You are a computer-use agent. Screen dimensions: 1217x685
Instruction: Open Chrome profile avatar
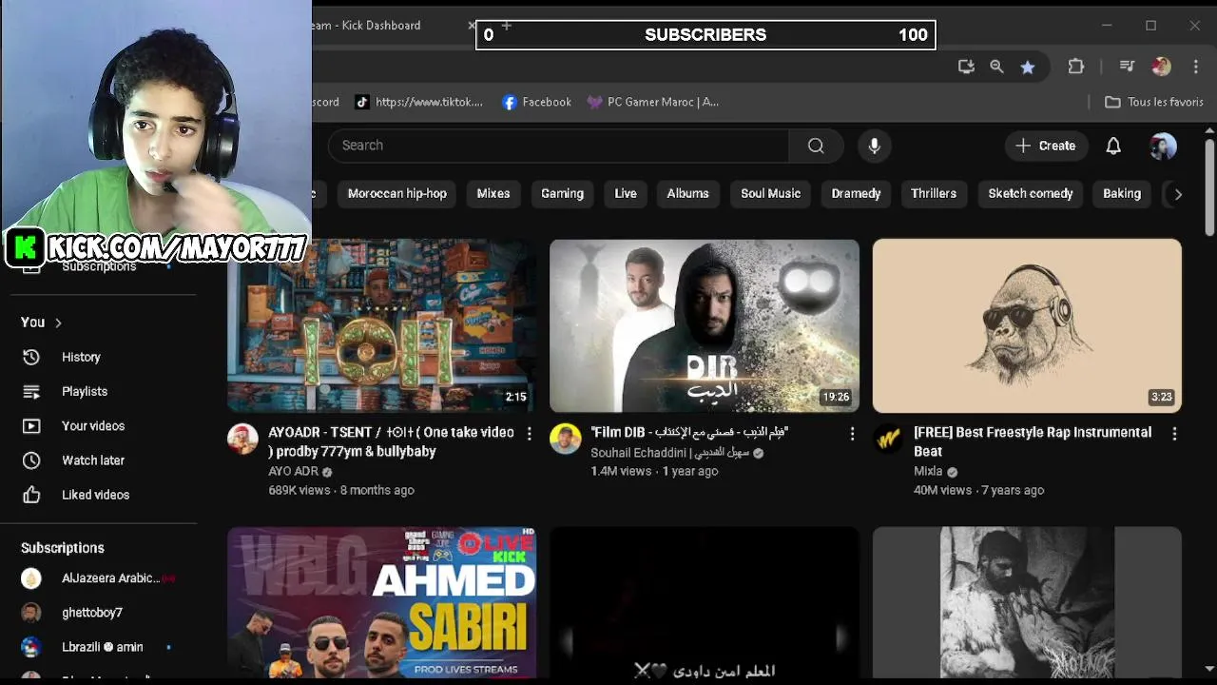(1161, 67)
